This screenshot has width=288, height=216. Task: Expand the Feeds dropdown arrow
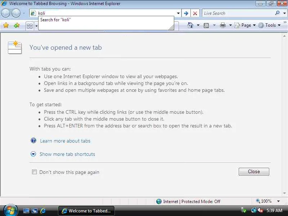(214, 25)
